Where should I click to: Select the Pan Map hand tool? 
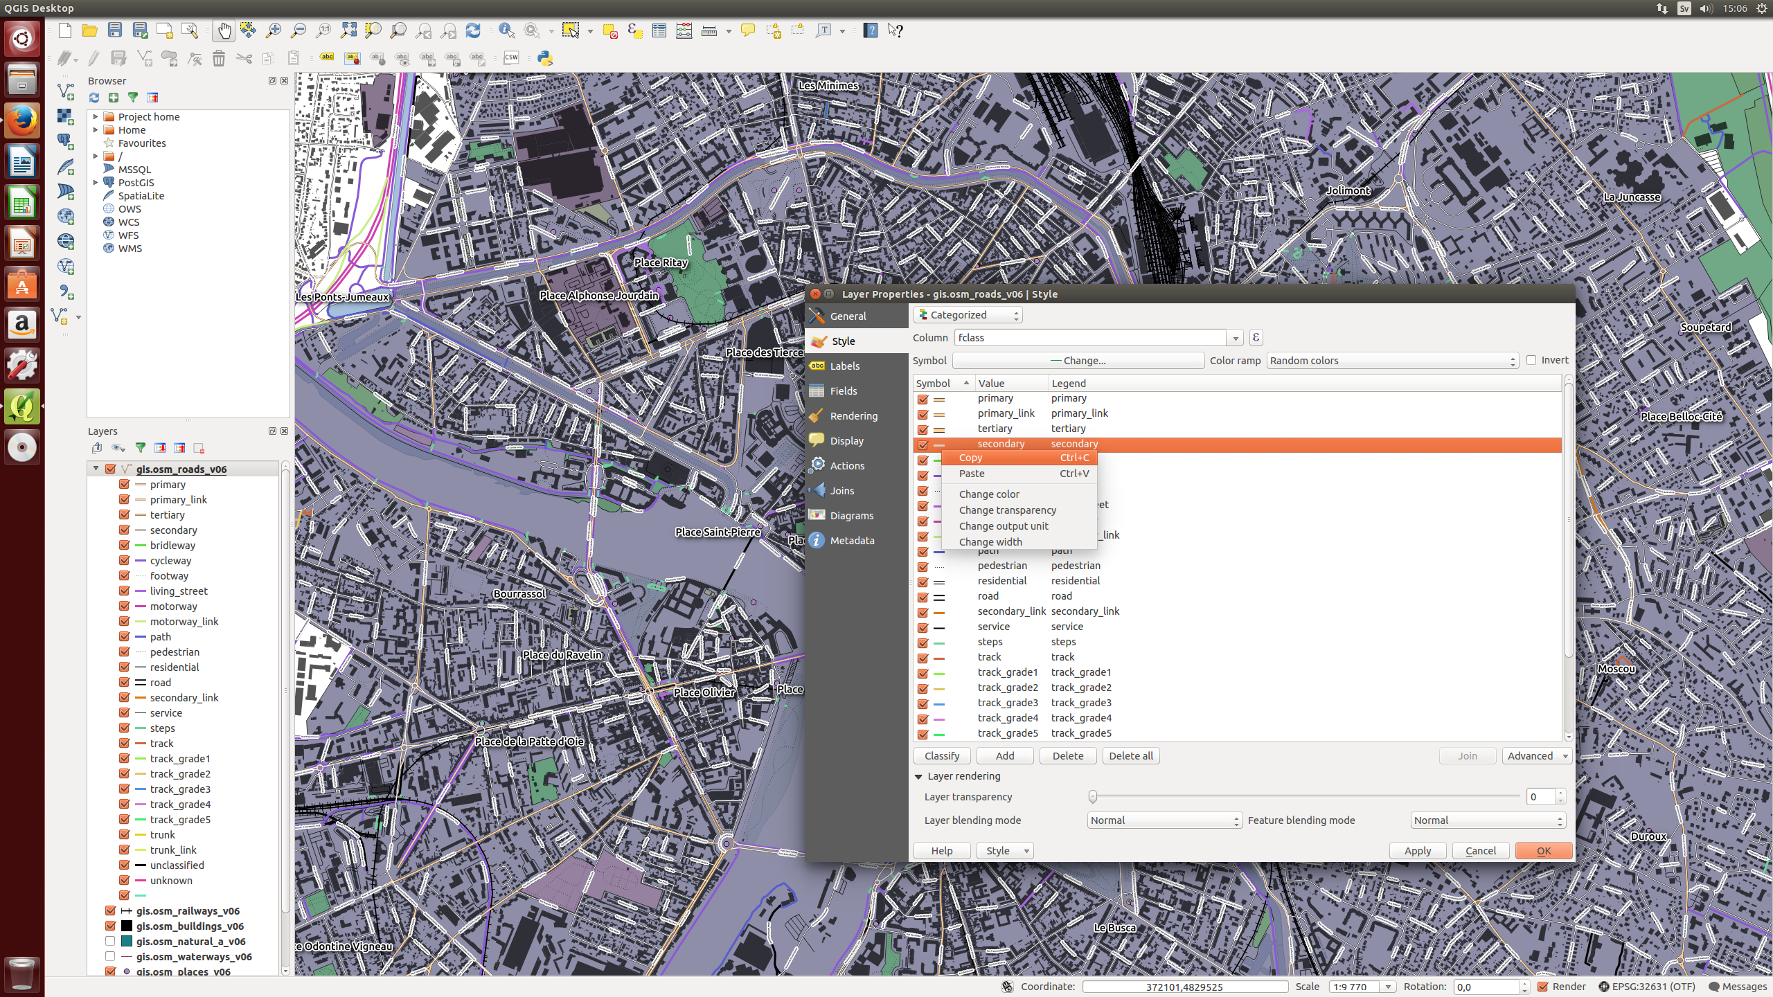(x=224, y=30)
